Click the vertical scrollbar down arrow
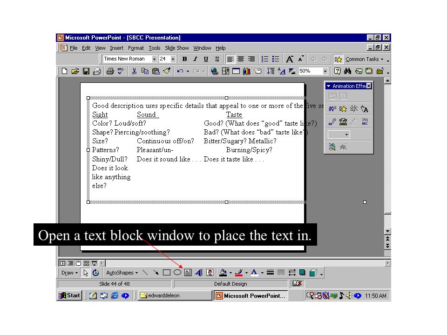The image size is (447, 335). [387, 231]
